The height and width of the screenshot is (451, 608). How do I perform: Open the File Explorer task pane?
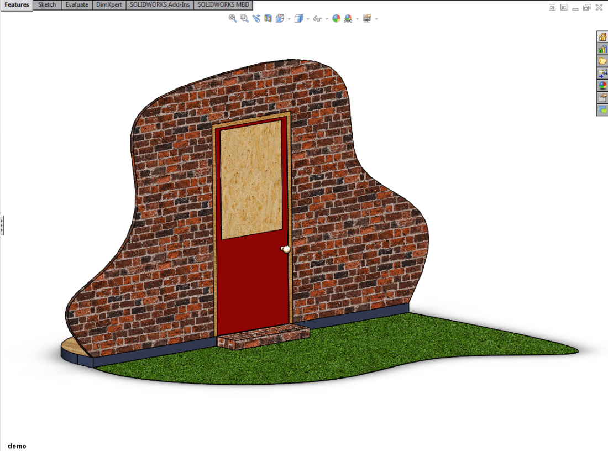[x=602, y=61]
